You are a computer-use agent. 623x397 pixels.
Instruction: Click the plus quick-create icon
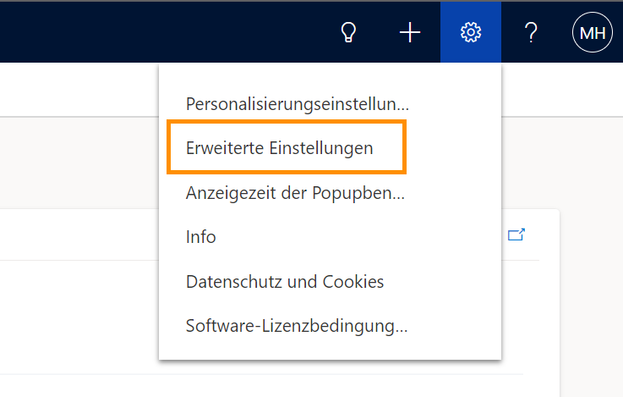pyautogui.click(x=410, y=32)
